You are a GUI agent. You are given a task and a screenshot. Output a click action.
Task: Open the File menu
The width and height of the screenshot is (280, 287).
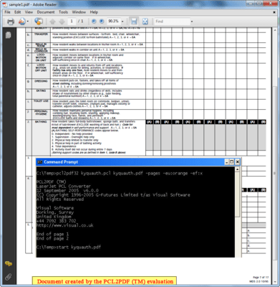tap(7, 12)
